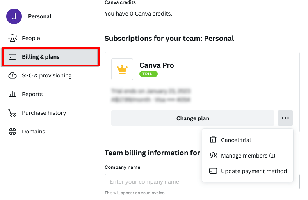Click the SSO & provisioning cloud icon
The height and width of the screenshot is (200, 308).
12,75
